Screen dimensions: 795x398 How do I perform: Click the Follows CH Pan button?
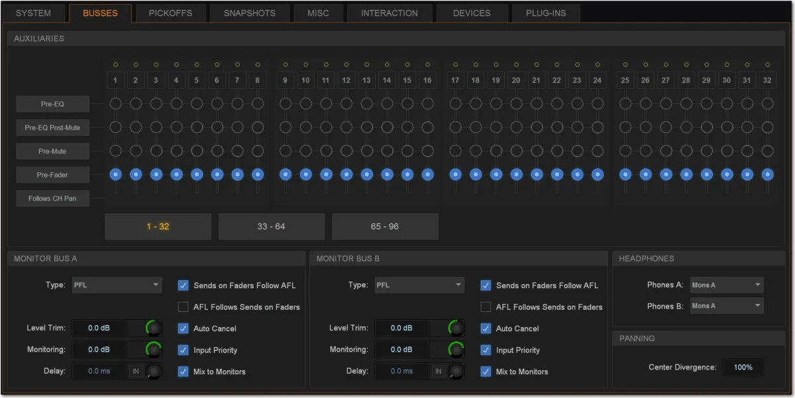[x=52, y=199]
